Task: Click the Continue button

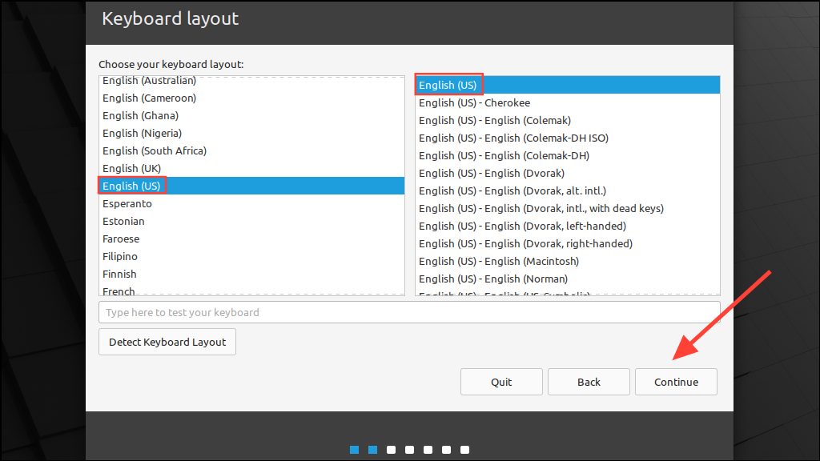Action: 675,382
